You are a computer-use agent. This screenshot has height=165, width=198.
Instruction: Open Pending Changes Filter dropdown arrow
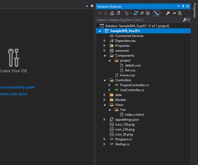tap(131, 13)
